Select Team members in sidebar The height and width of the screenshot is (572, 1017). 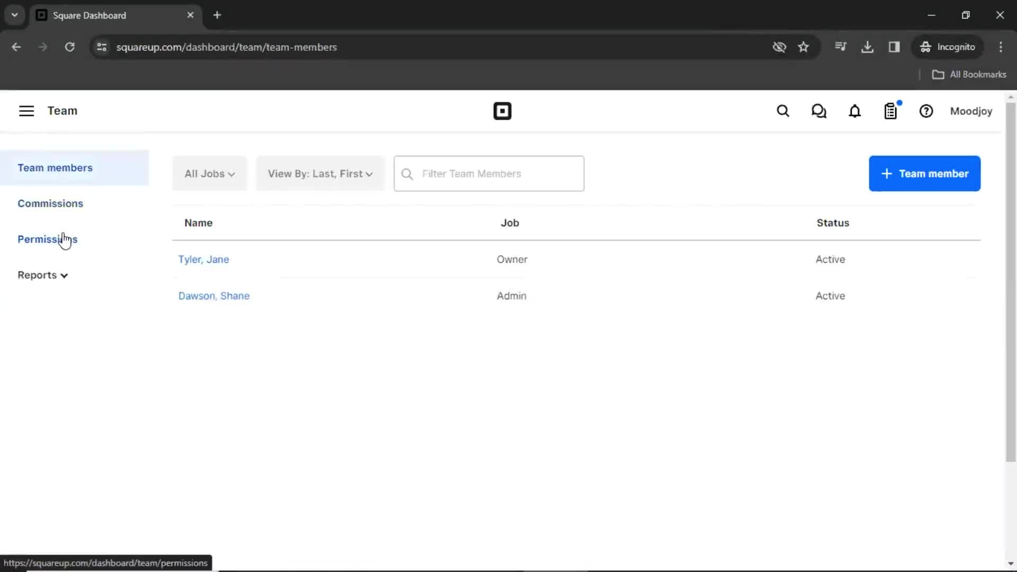[74, 168]
